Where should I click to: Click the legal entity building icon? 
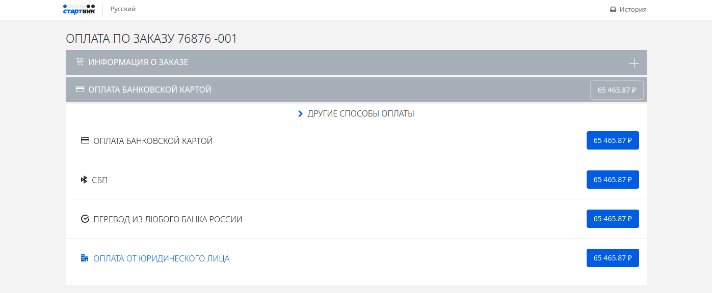pyautogui.click(x=85, y=258)
